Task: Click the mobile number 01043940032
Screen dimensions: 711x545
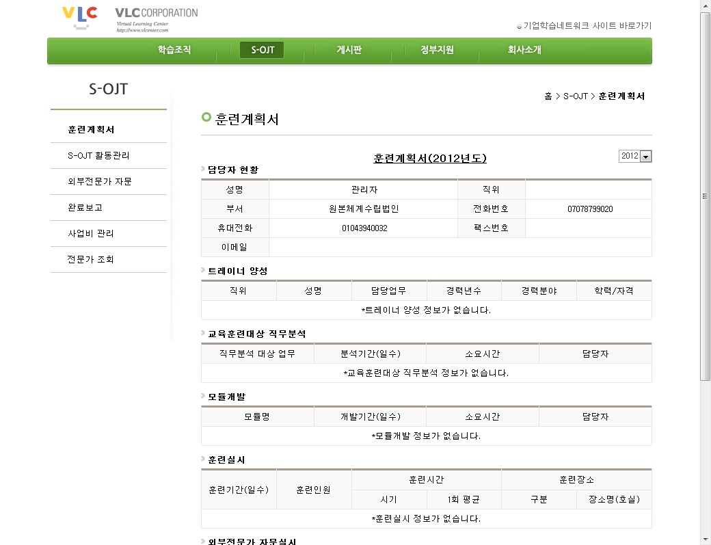Action: pos(364,228)
